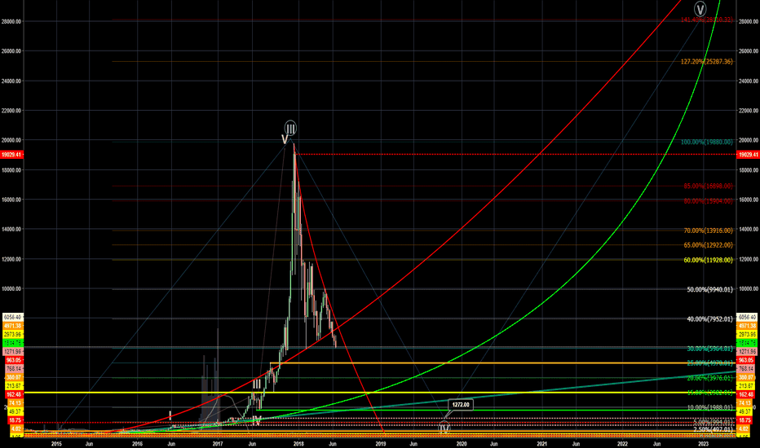Select the circled III wave label at the peak
The width and height of the screenshot is (760, 448).
[x=290, y=129]
